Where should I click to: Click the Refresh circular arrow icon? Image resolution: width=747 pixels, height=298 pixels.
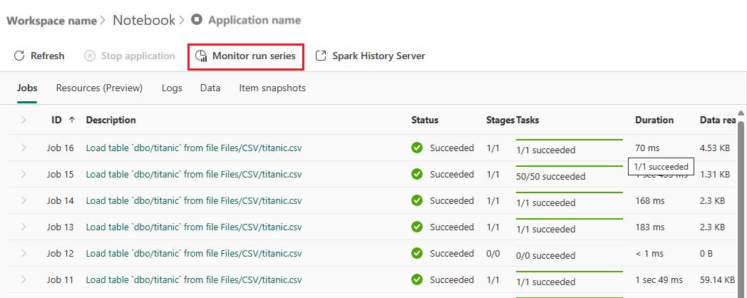19,56
